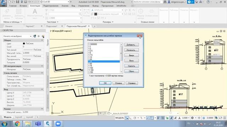Toggle polar tracking in status bar
The height and width of the screenshot is (127, 227).
(135, 118)
